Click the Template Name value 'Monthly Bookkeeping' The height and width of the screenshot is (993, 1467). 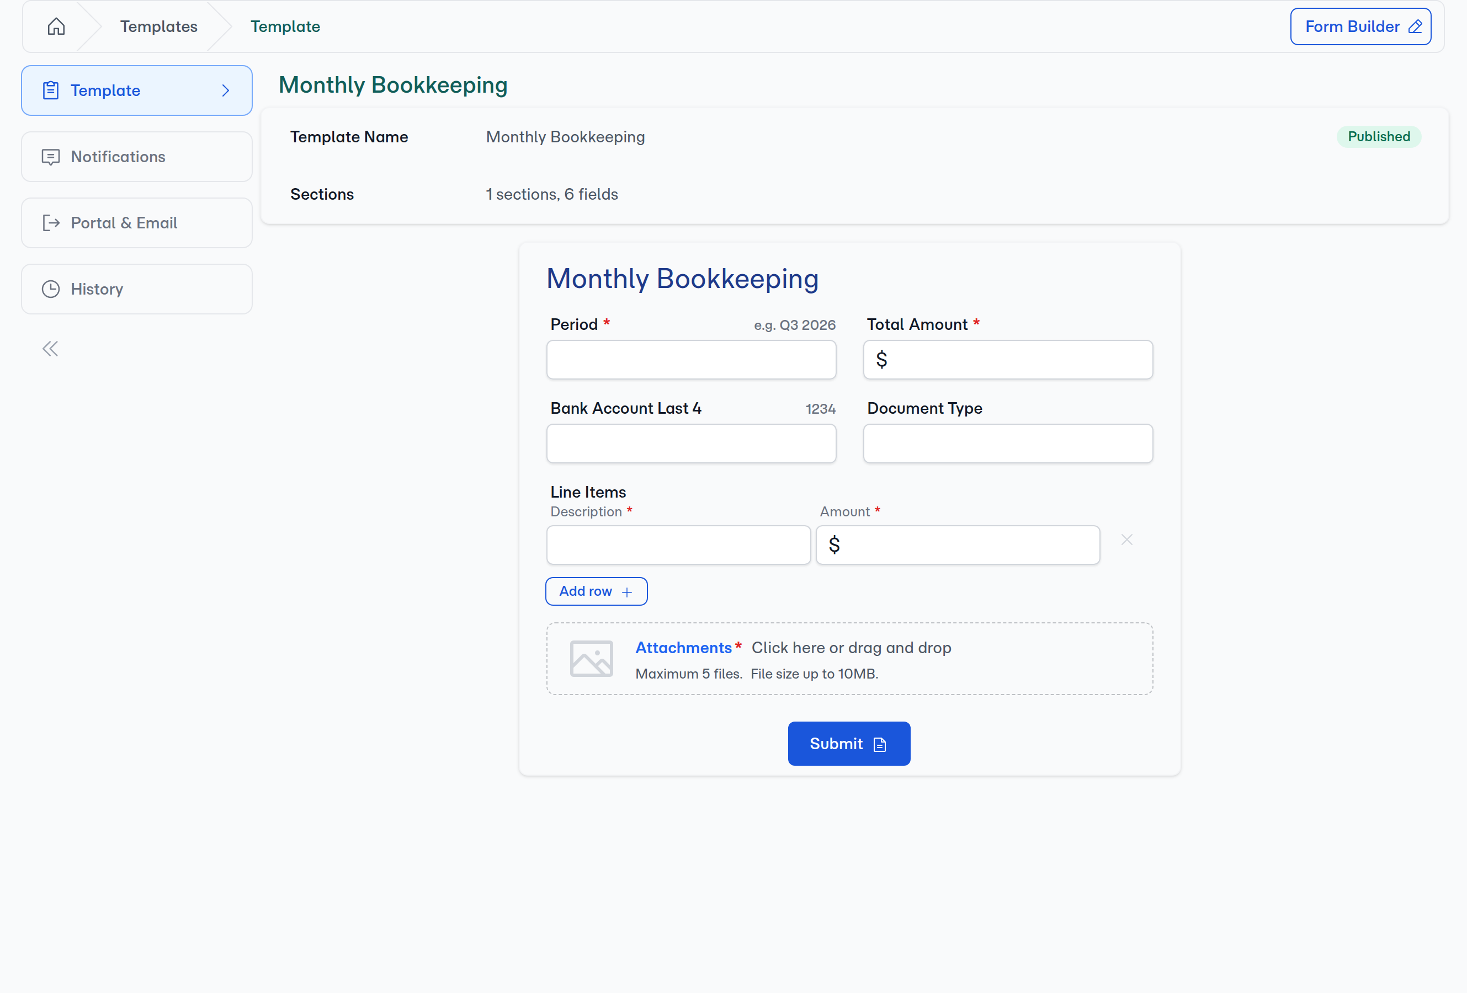click(565, 137)
